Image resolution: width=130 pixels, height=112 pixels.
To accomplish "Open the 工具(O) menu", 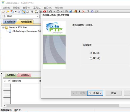I will point(37,8).
